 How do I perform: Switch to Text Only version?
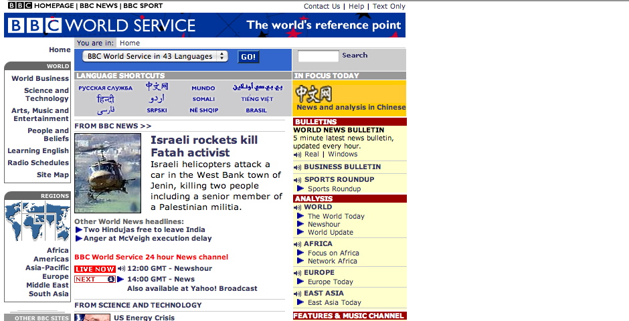(x=389, y=7)
